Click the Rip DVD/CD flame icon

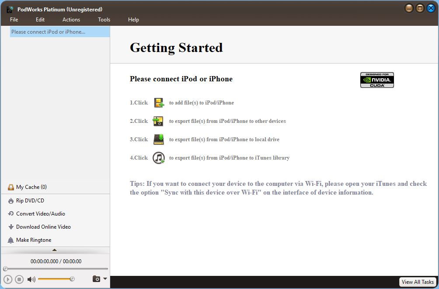click(11, 201)
